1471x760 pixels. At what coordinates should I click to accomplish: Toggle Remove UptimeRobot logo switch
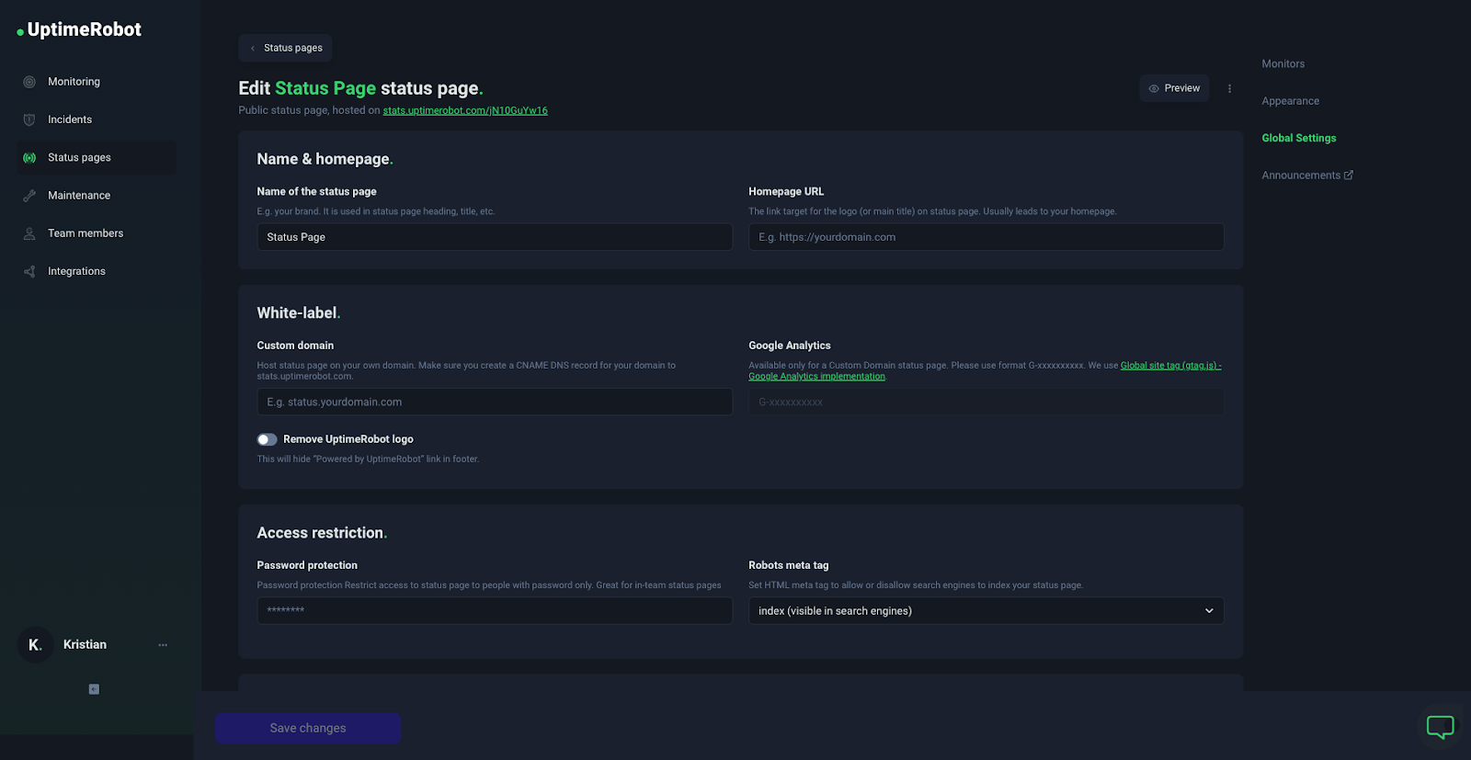coord(267,439)
